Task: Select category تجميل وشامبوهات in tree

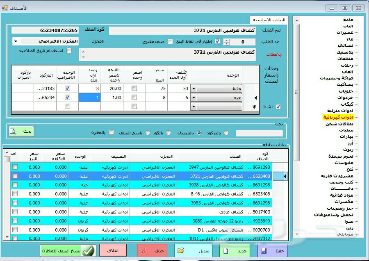Action: pos(334,215)
